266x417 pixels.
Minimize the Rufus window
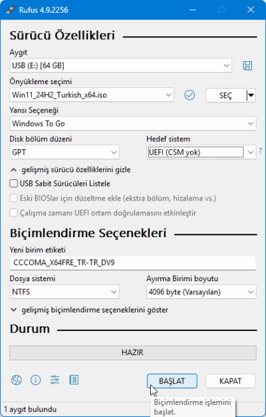193,10
